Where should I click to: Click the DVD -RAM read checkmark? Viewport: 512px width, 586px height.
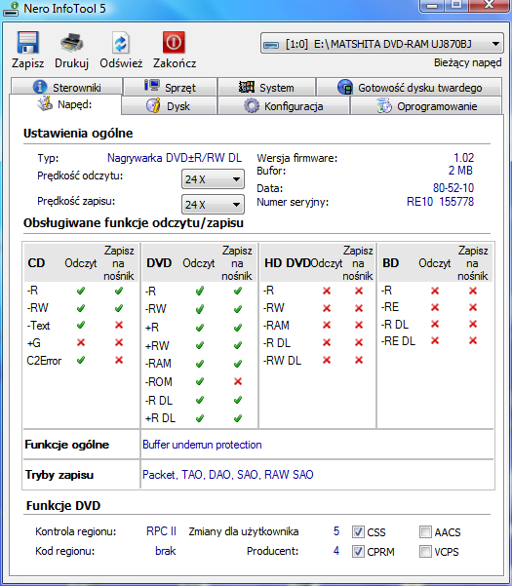tap(200, 364)
